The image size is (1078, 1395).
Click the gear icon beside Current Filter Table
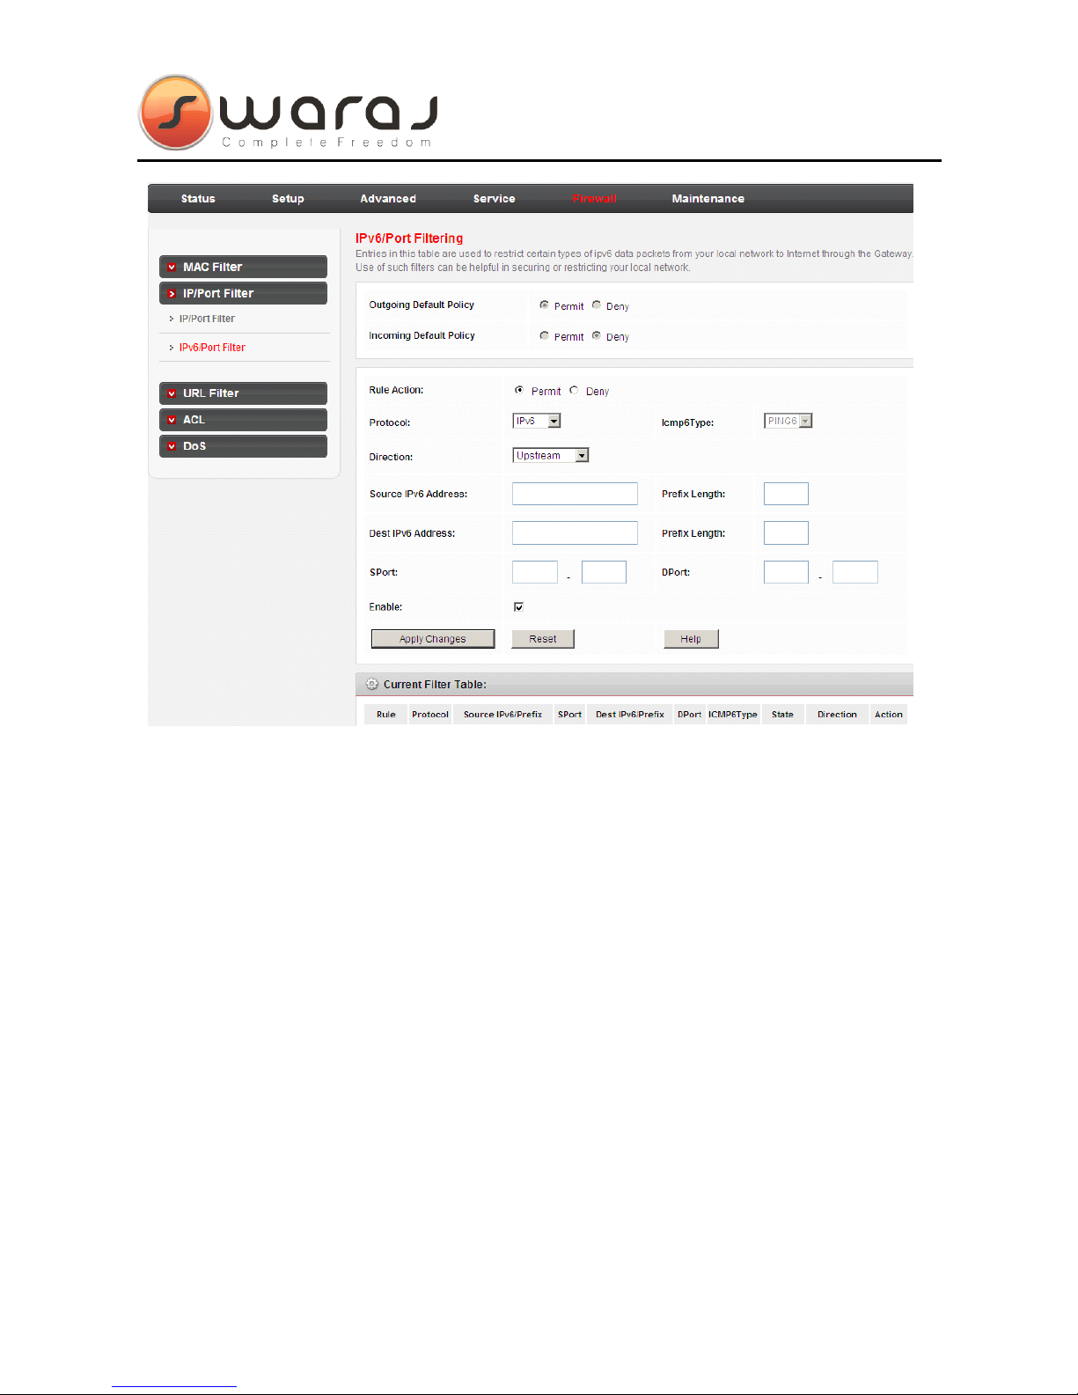(372, 684)
